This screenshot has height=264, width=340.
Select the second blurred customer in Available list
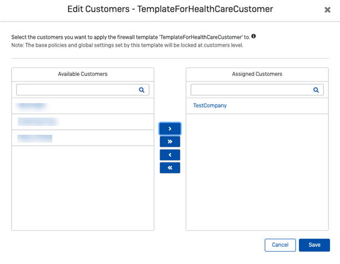tap(38, 121)
